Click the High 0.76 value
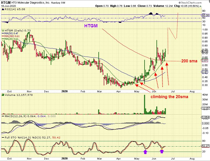 pos(116,6)
